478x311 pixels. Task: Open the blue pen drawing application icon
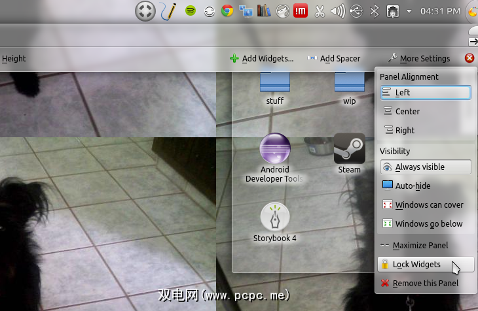pyautogui.click(x=168, y=12)
